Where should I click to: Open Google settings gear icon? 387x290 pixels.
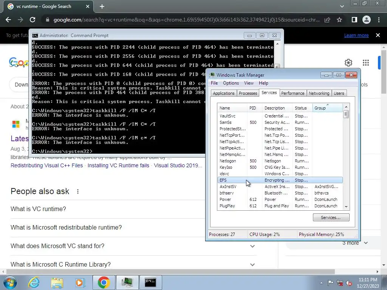(x=348, y=63)
